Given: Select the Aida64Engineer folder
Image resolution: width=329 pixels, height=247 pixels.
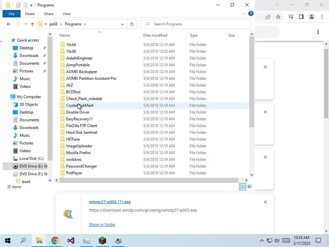Looking at the screenshot, I should click(x=79, y=58).
